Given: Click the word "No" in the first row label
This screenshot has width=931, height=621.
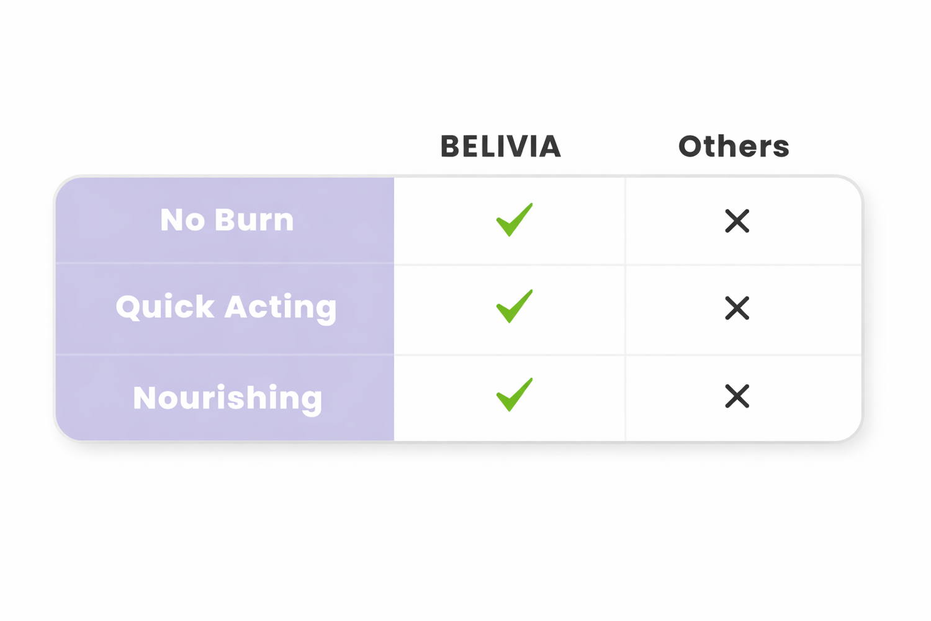Looking at the screenshot, I should [x=182, y=220].
